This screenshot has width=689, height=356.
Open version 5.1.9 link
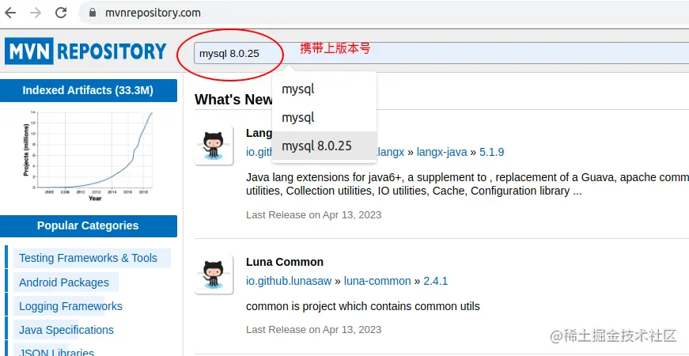click(491, 152)
